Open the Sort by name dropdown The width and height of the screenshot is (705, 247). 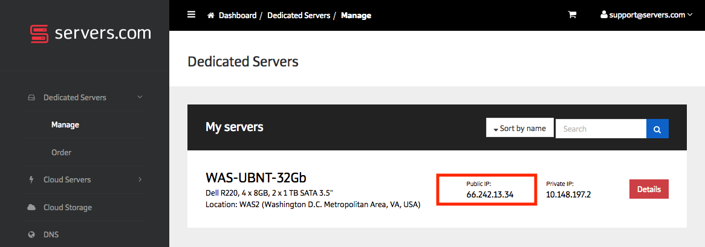pos(520,128)
